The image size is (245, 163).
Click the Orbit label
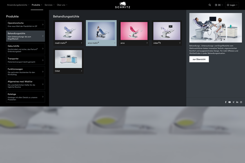[x=57, y=71]
